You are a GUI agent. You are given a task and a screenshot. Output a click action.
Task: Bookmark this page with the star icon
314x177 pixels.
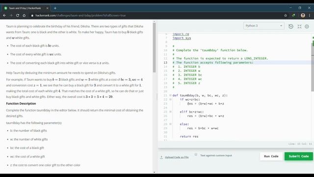(x=286, y=15)
